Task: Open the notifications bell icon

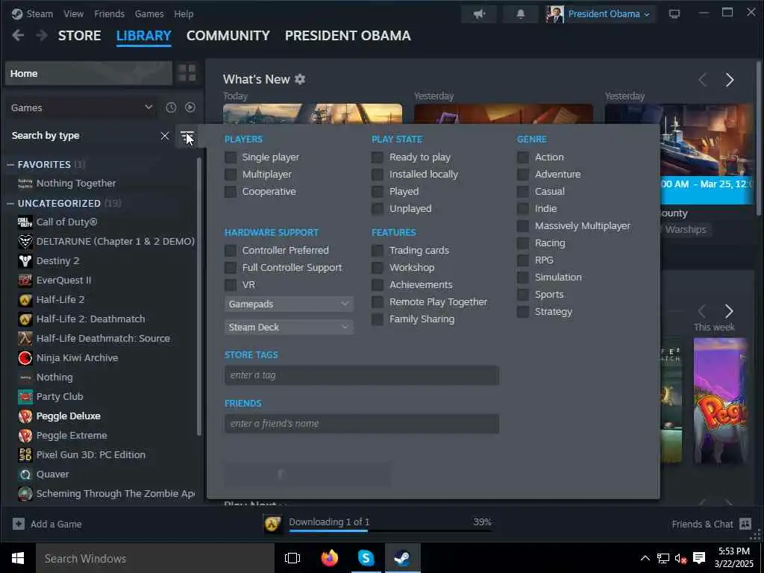Action: 520,14
